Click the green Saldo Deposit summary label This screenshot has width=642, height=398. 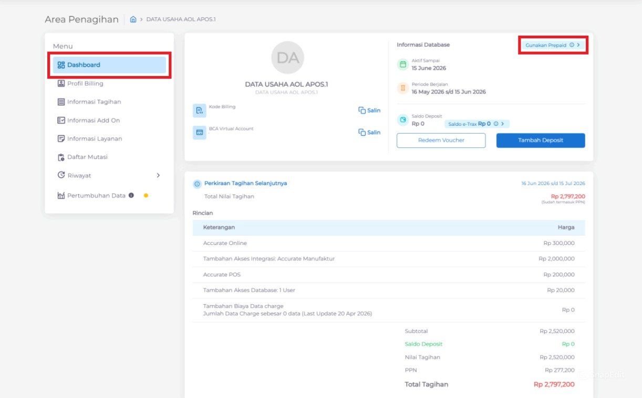click(423, 345)
